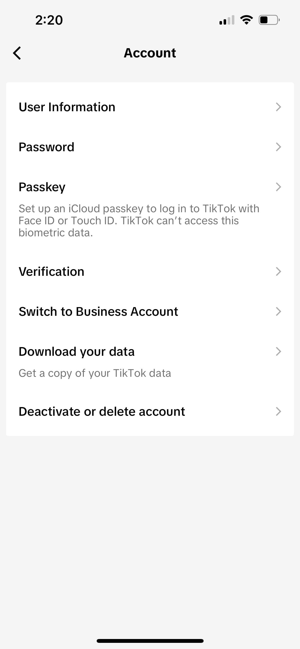Tap the Wi-Fi status icon
Viewport: 300px width, 649px height.
point(246,20)
